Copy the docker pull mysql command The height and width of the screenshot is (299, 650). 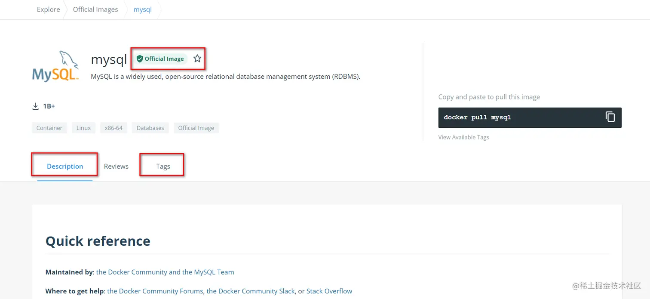pos(610,117)
